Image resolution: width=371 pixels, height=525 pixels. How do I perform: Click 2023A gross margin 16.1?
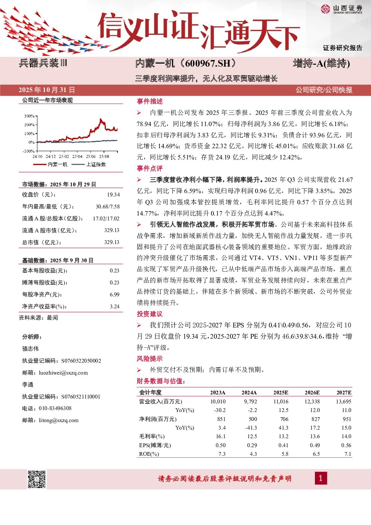point(221,436)
